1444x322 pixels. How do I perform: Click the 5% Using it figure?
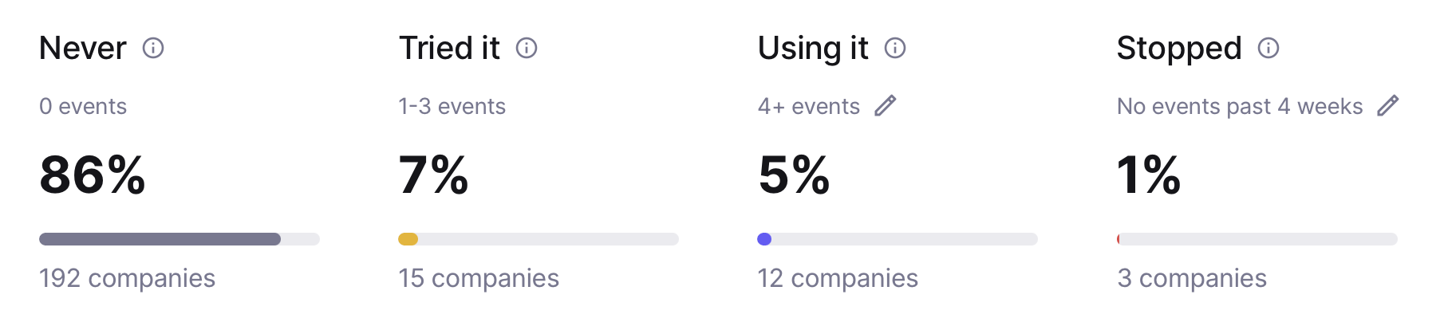[x=794, y=175]
